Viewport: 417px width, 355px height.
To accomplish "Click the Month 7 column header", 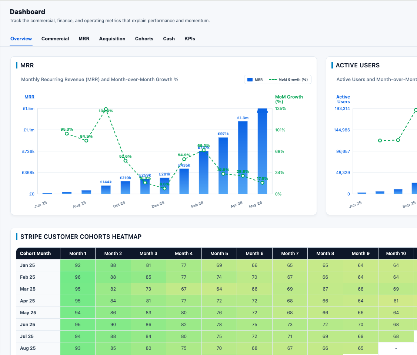I will (290, 254).
